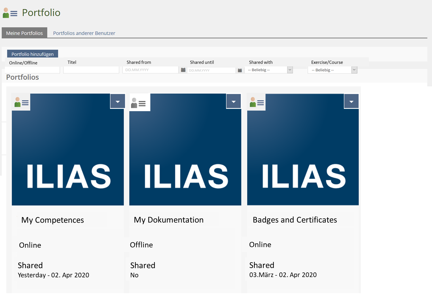Open actions dropdown on Badges and Certificates card

tap(351, 102)
